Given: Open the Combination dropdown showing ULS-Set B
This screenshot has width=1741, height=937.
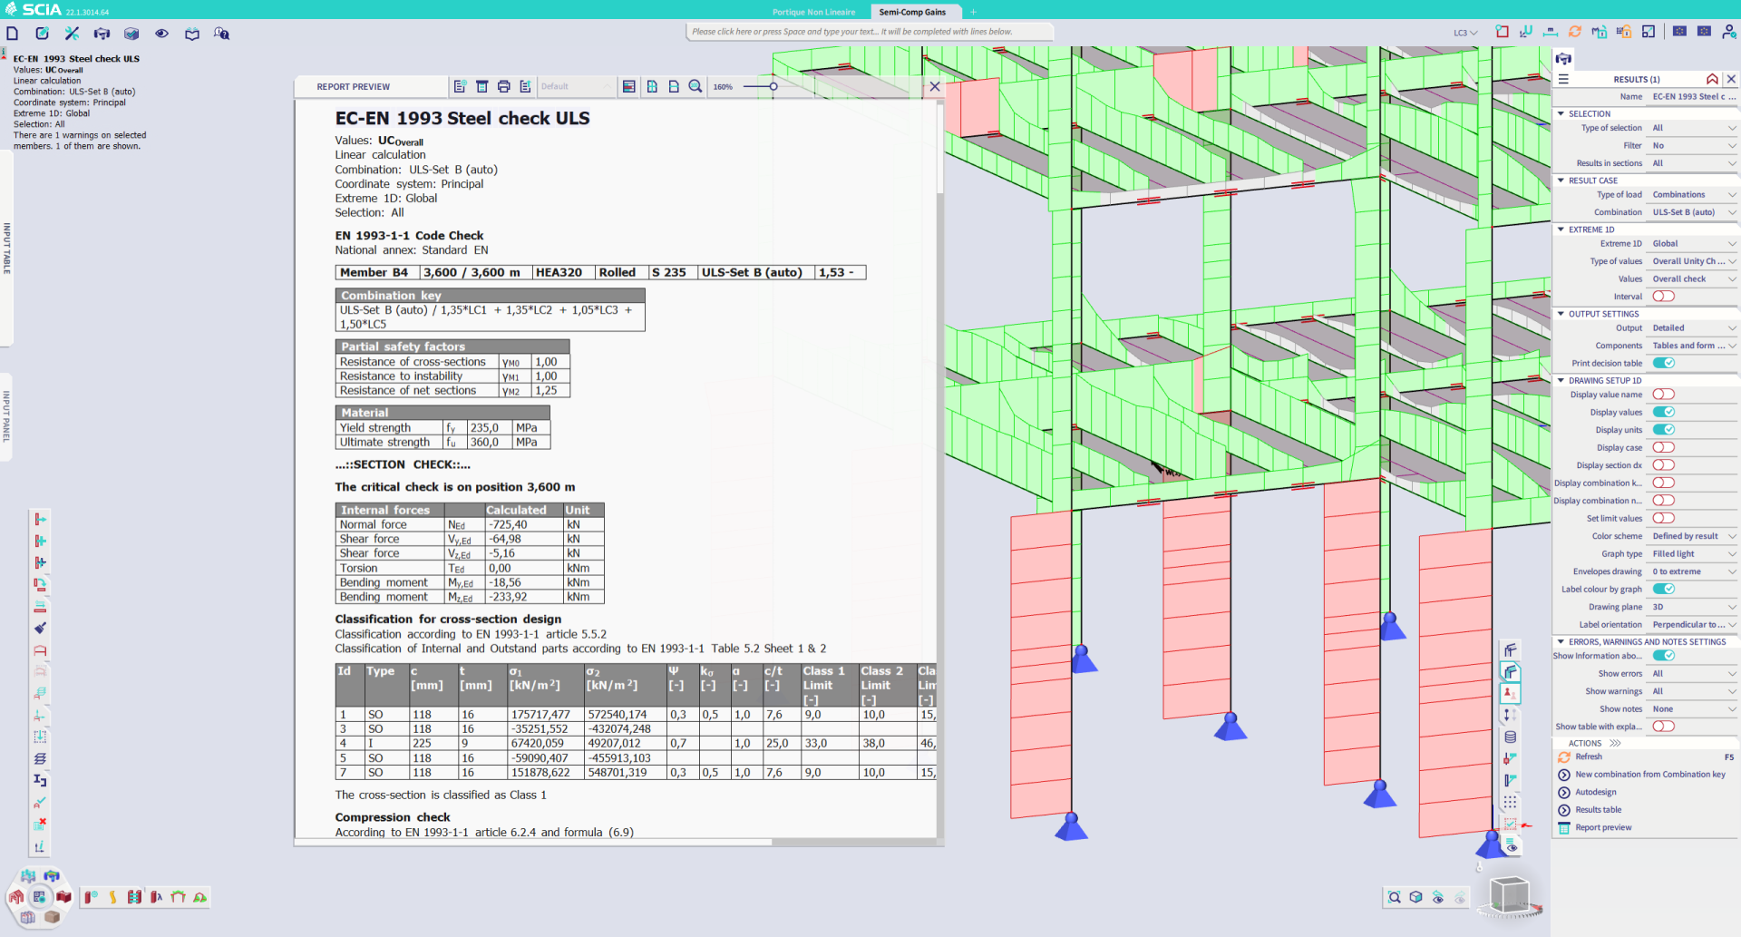Looking at the screenshot, I should tap(1692, 211).
